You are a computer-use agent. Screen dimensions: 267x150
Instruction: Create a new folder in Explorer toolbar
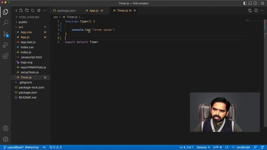pos(27,10)
